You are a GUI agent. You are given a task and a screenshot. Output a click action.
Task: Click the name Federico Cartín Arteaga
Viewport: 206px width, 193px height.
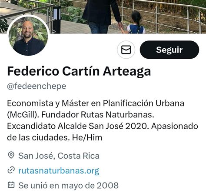coord(79,71)
